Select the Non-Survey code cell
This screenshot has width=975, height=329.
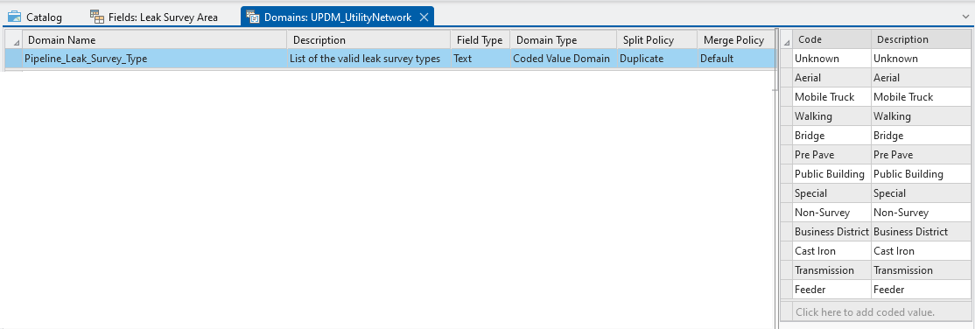click(x=832, y=213)
